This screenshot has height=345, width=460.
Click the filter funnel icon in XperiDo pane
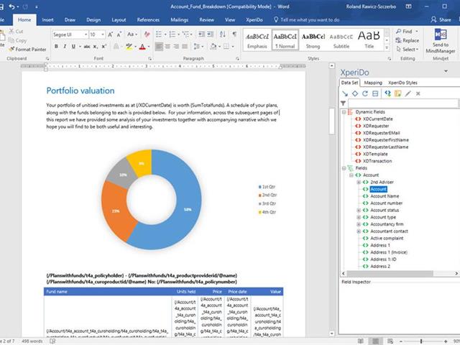click(x=343, y=103)
